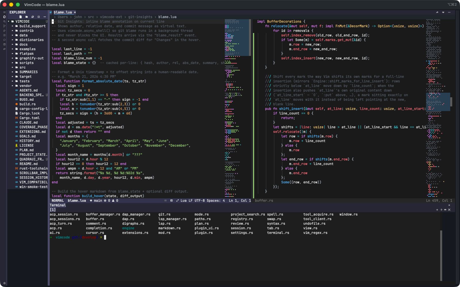Image resolution: width=460 pixels, height=287 pixels.
Task: Collapse all folders in Explorer
Action: tap(39, 17)
